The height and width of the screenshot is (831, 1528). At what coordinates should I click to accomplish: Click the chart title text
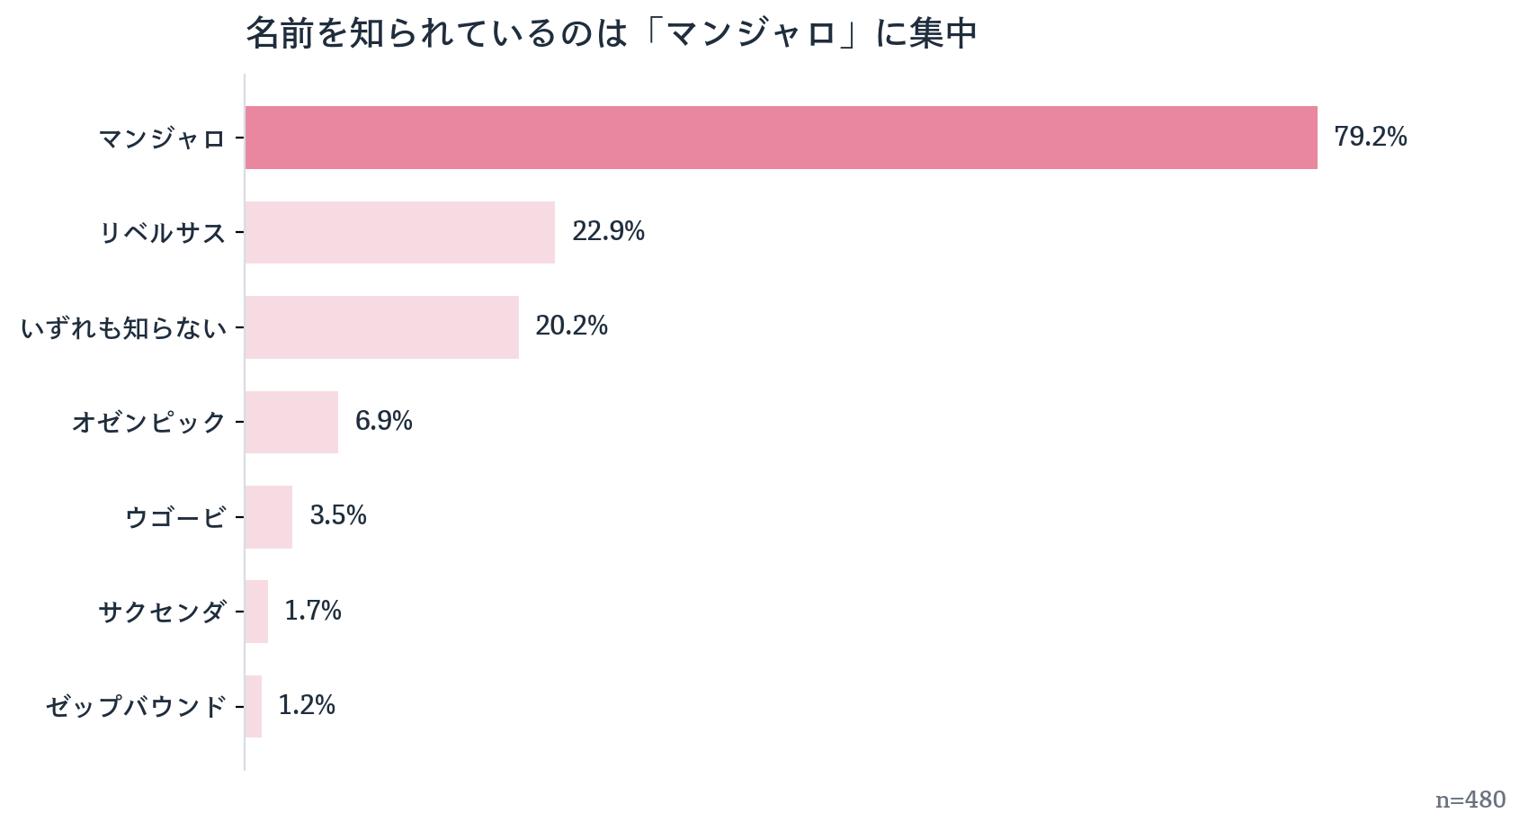point(612,34)
